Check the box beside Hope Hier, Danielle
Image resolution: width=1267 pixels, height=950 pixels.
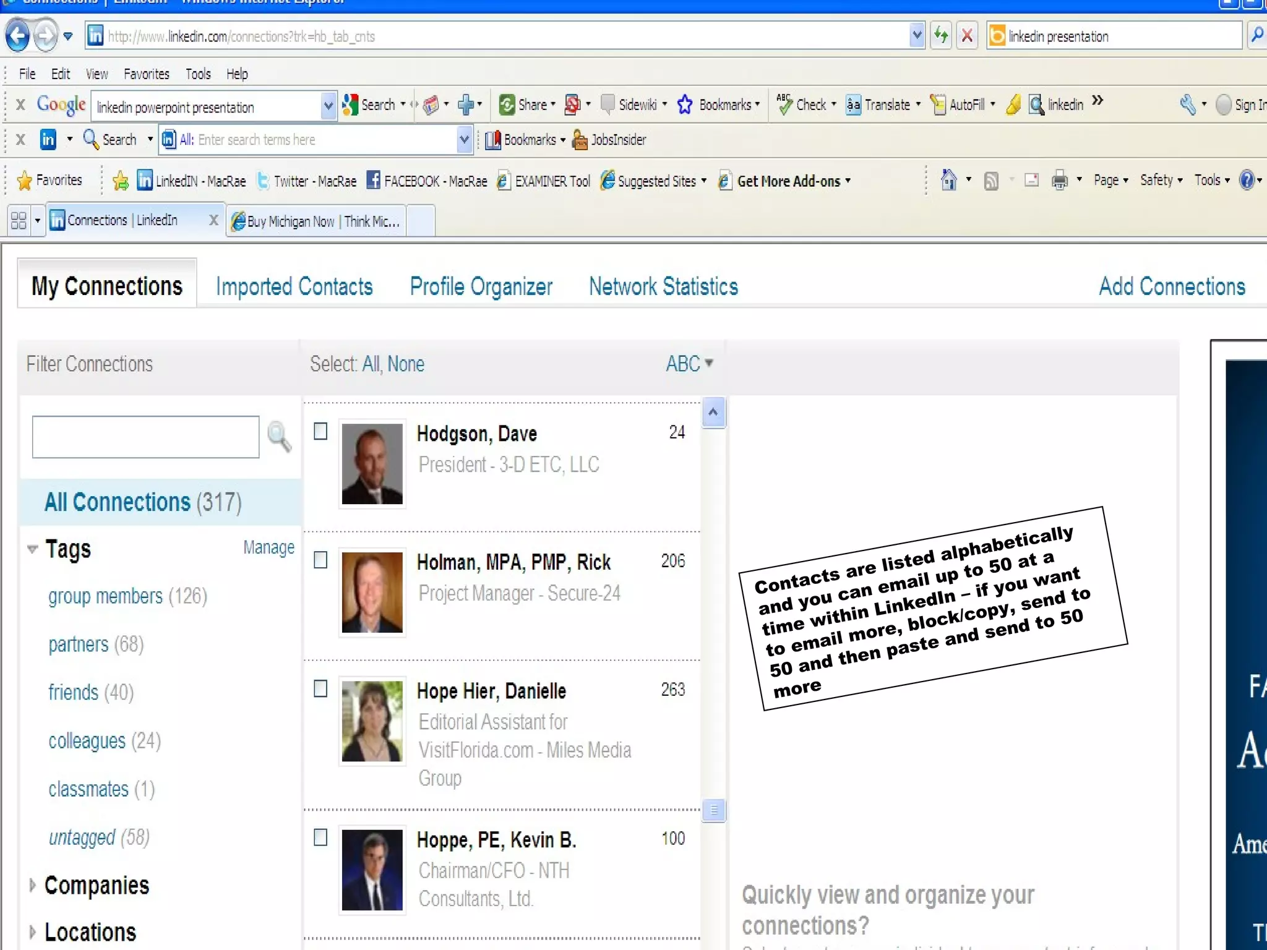point(320,688)
